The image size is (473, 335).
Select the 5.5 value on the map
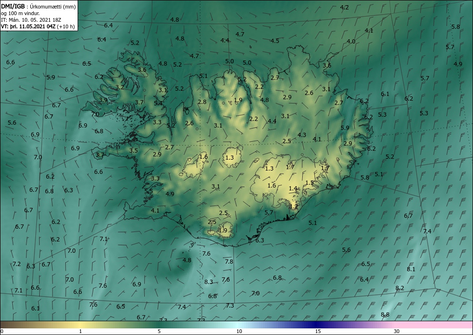(x=149, y=191)
